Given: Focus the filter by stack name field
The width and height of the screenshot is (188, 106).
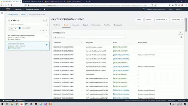Looking at the screenshot, I should tap(28, 24).
